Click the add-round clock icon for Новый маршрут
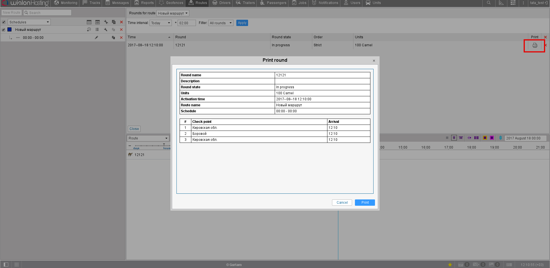550x268 pixels. coord(89,30)
